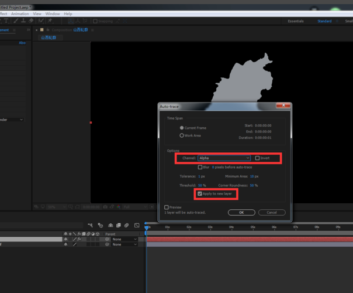Click Cancel in Auto-trace dialog
353x293 pixels.
[272, 212]
